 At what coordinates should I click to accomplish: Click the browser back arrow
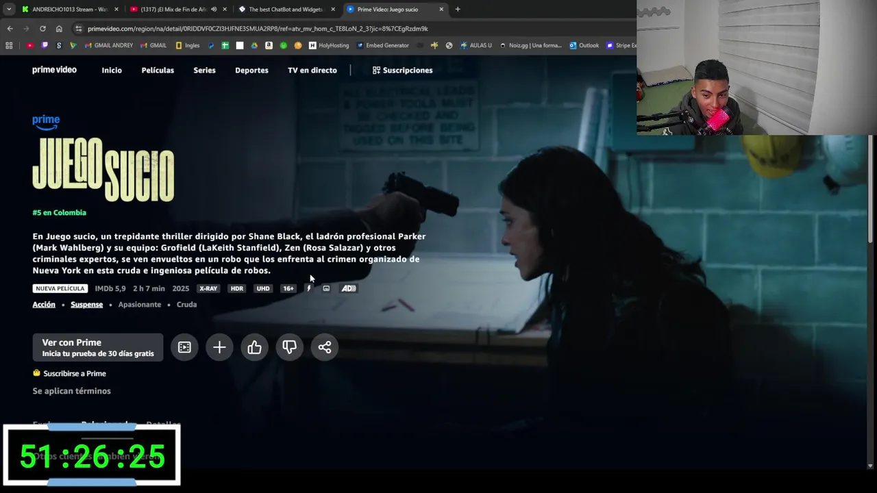coord(10,29)
